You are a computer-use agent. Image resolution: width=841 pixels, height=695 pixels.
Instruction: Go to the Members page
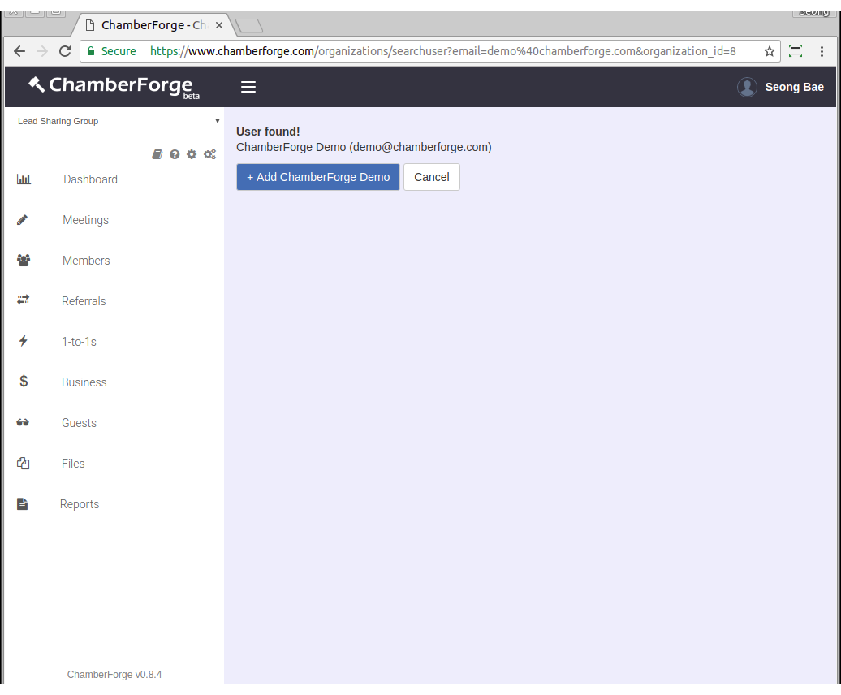pyautogui.click(x=86, y=261)
